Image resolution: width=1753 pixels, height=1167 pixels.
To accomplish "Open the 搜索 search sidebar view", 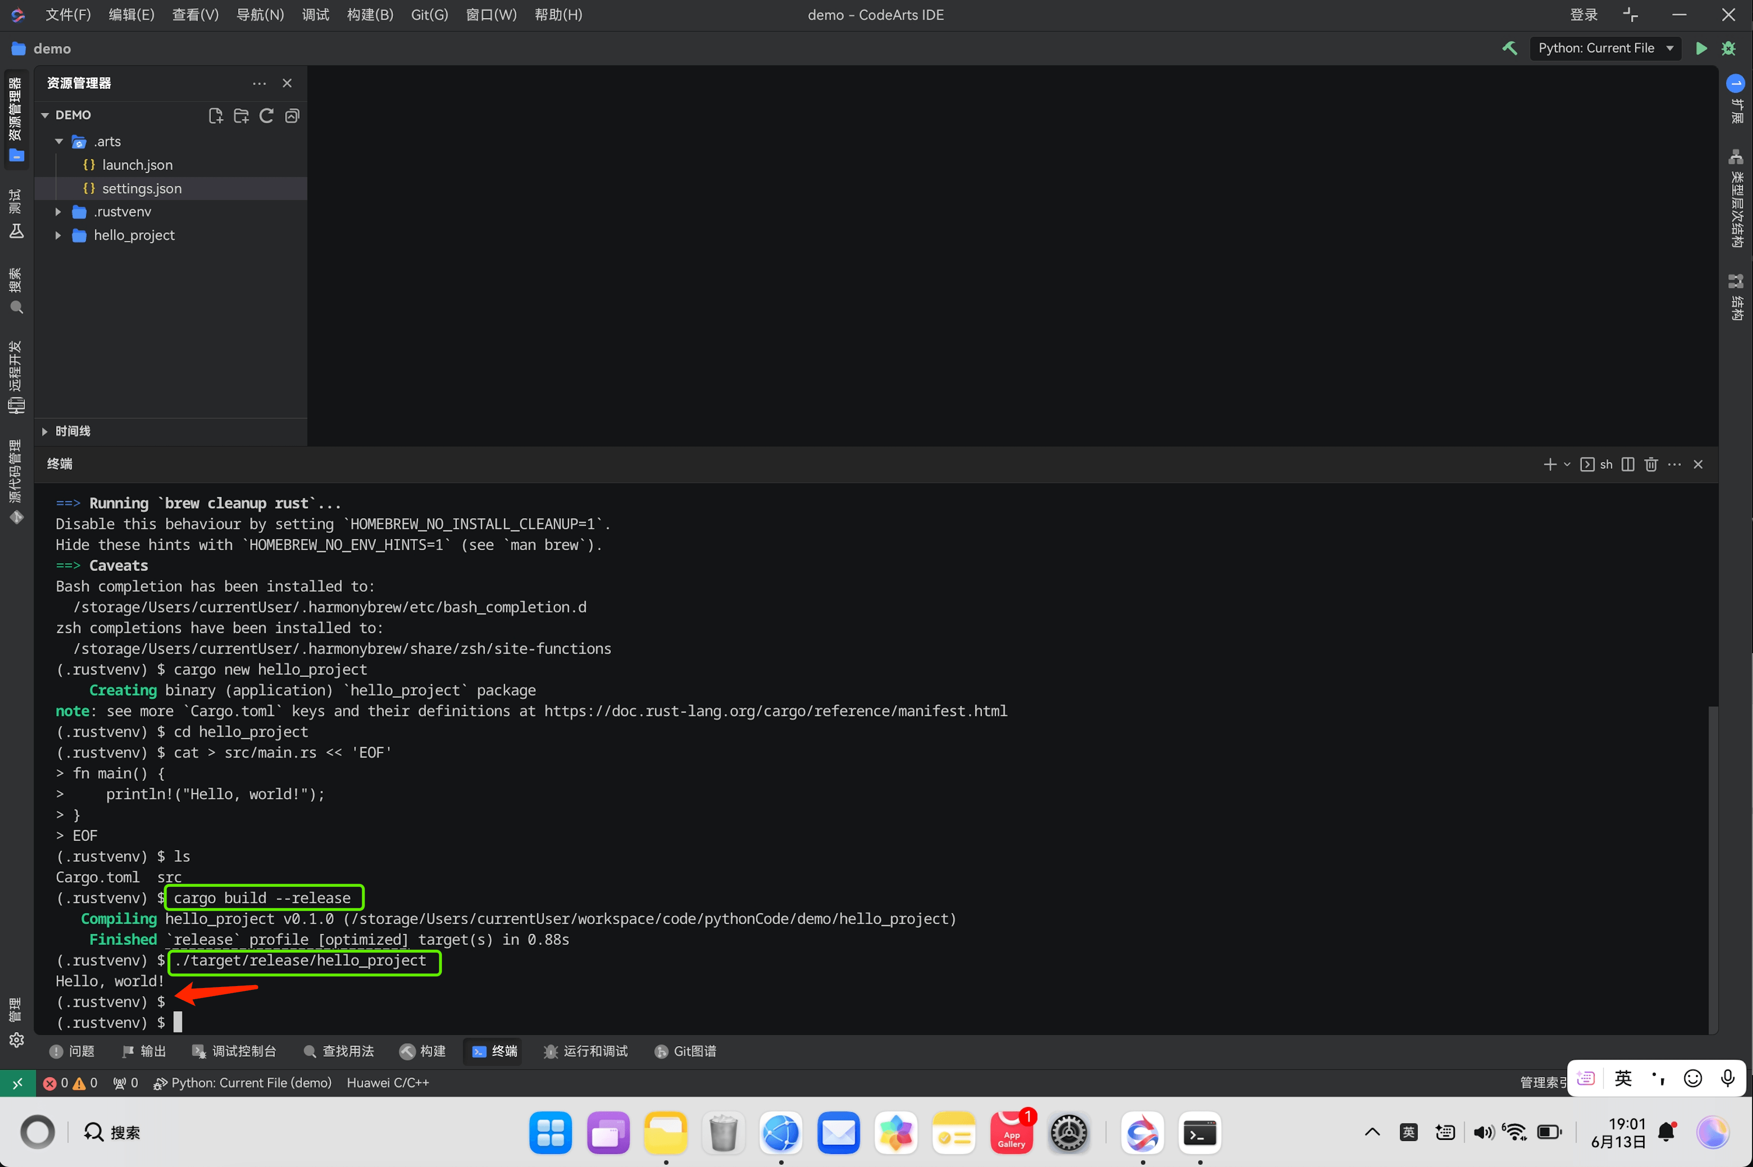I will point(16,292).
